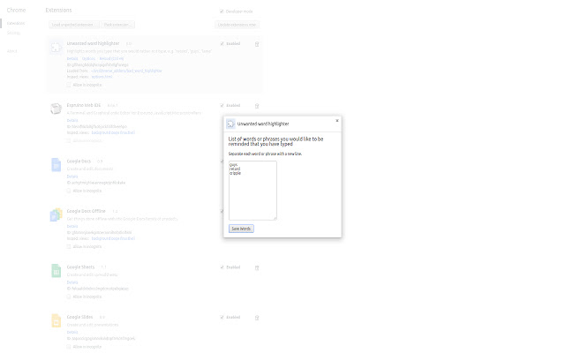Click the Google Docs Offline icon
565x353 pixels.
(x=56, y=214)
